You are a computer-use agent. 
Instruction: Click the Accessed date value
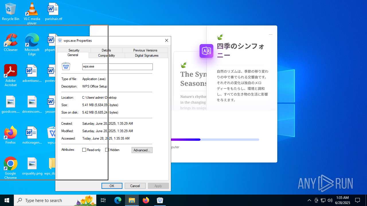[106, 138]
